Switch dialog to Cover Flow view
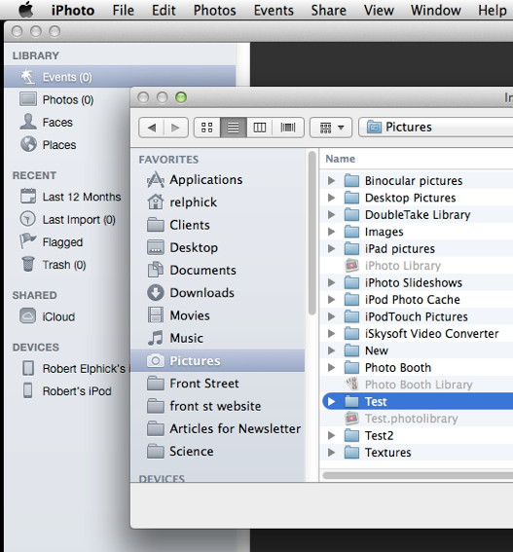513x552 pixels. (x=288, y=128)
